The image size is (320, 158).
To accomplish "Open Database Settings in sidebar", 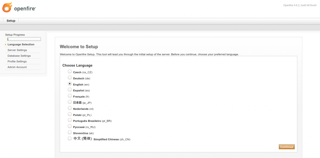I will (19, 56).
